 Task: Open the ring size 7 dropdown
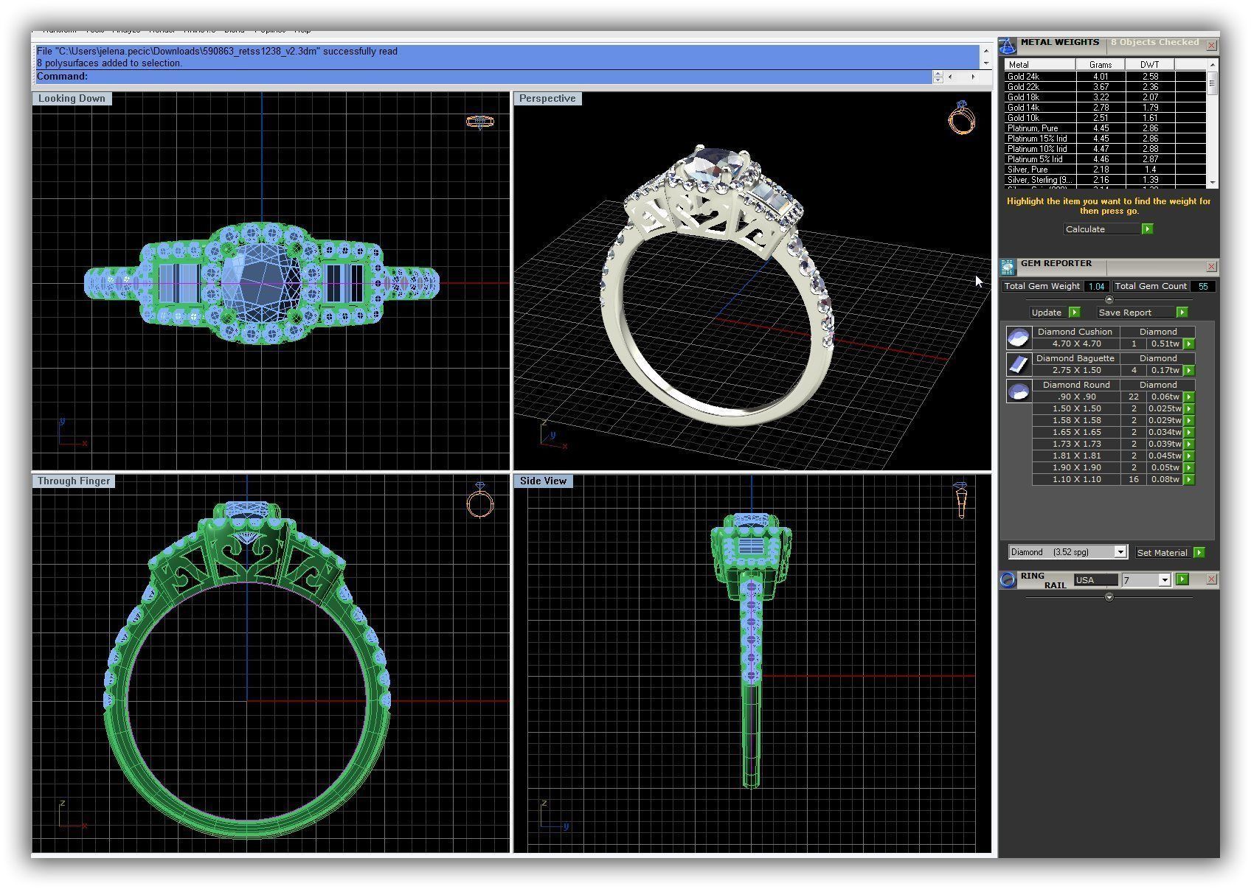1165,581
